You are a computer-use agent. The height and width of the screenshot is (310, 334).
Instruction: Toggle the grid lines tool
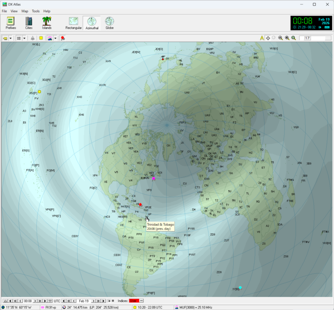(x=19, y=38)
